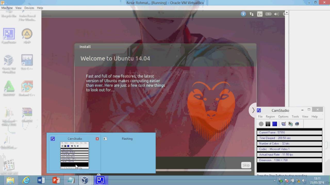Click CamStudio screen annotations icon
This screenshot has width=330, height=185.
tap(291, 124)
